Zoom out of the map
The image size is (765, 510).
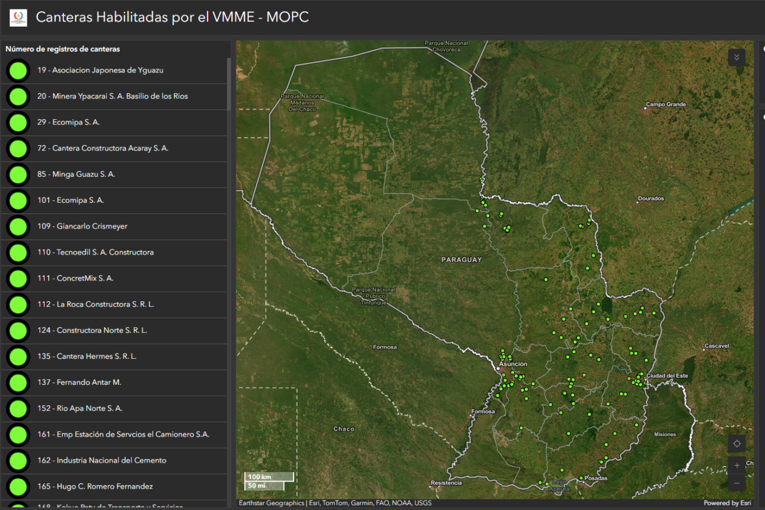737,483
